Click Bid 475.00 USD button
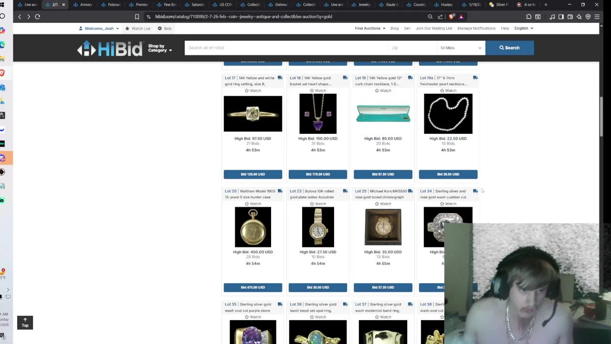This screenshot has width=611, height=344. [253, 287]
